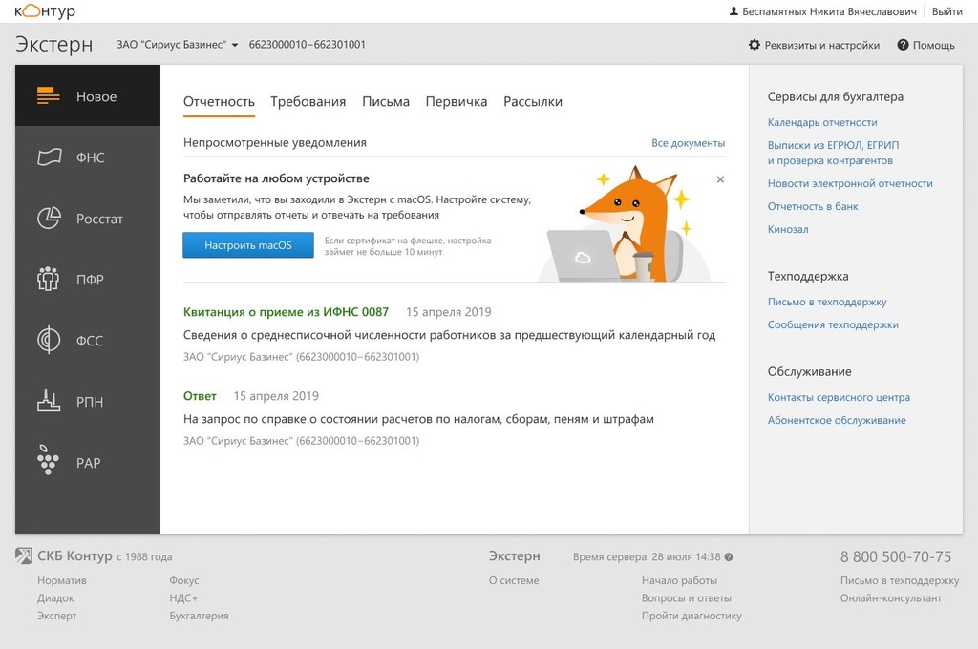Image resolution: width=978 pixels, height=649 pixels.
Task: Open the ФСС sidebar icon
Action: tap(49, 341)
